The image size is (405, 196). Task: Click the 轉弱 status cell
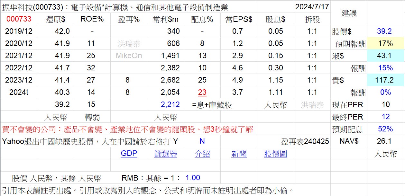(92, 117)
